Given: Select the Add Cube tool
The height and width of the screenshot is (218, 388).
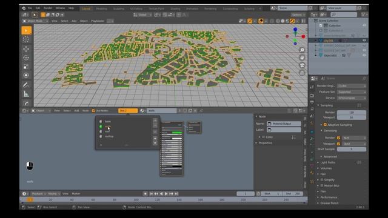Looking at the screenshot, I should tap(26, 103).
